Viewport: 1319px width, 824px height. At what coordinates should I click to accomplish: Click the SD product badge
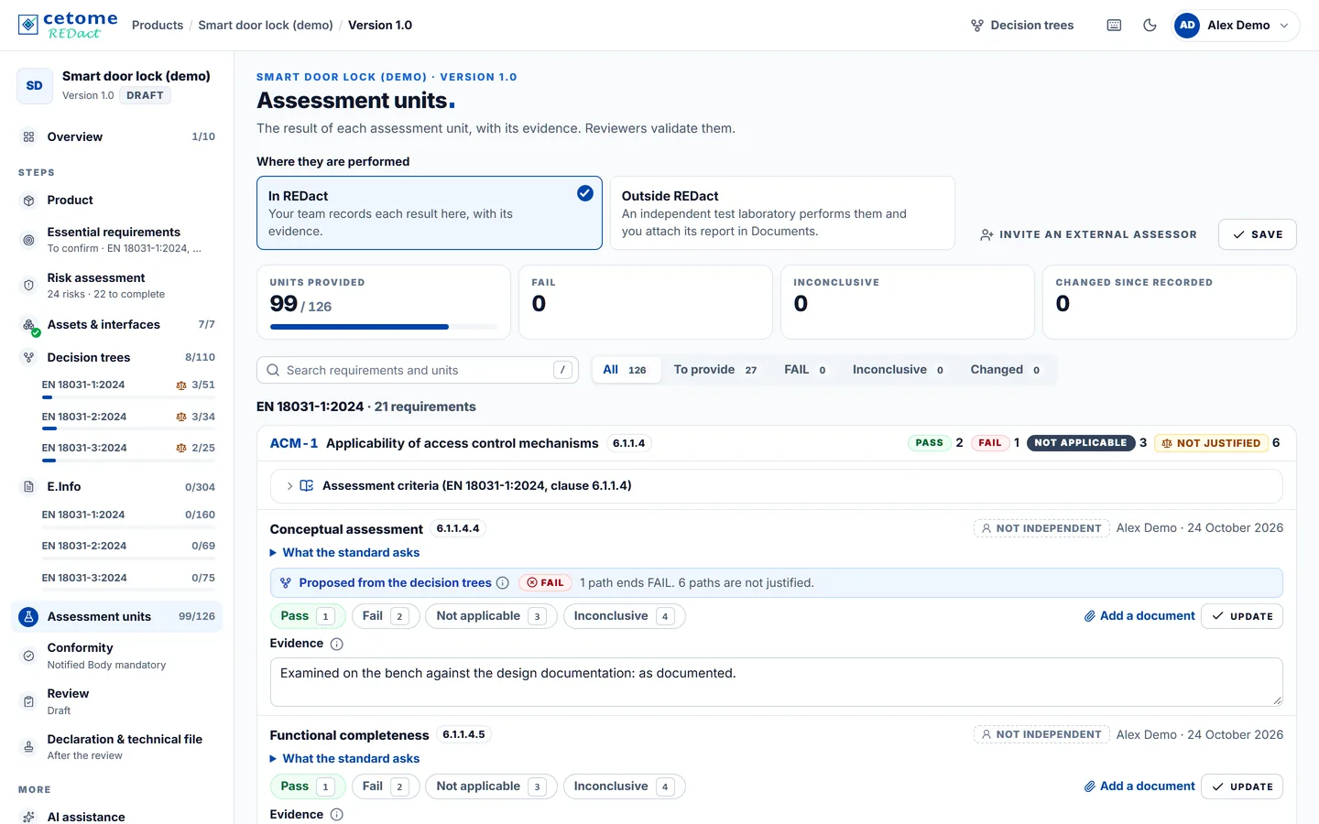pos(35,86)
